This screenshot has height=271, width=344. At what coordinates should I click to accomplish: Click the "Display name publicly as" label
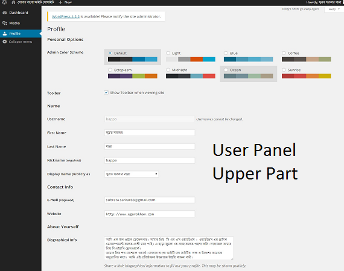coord(69,174)
